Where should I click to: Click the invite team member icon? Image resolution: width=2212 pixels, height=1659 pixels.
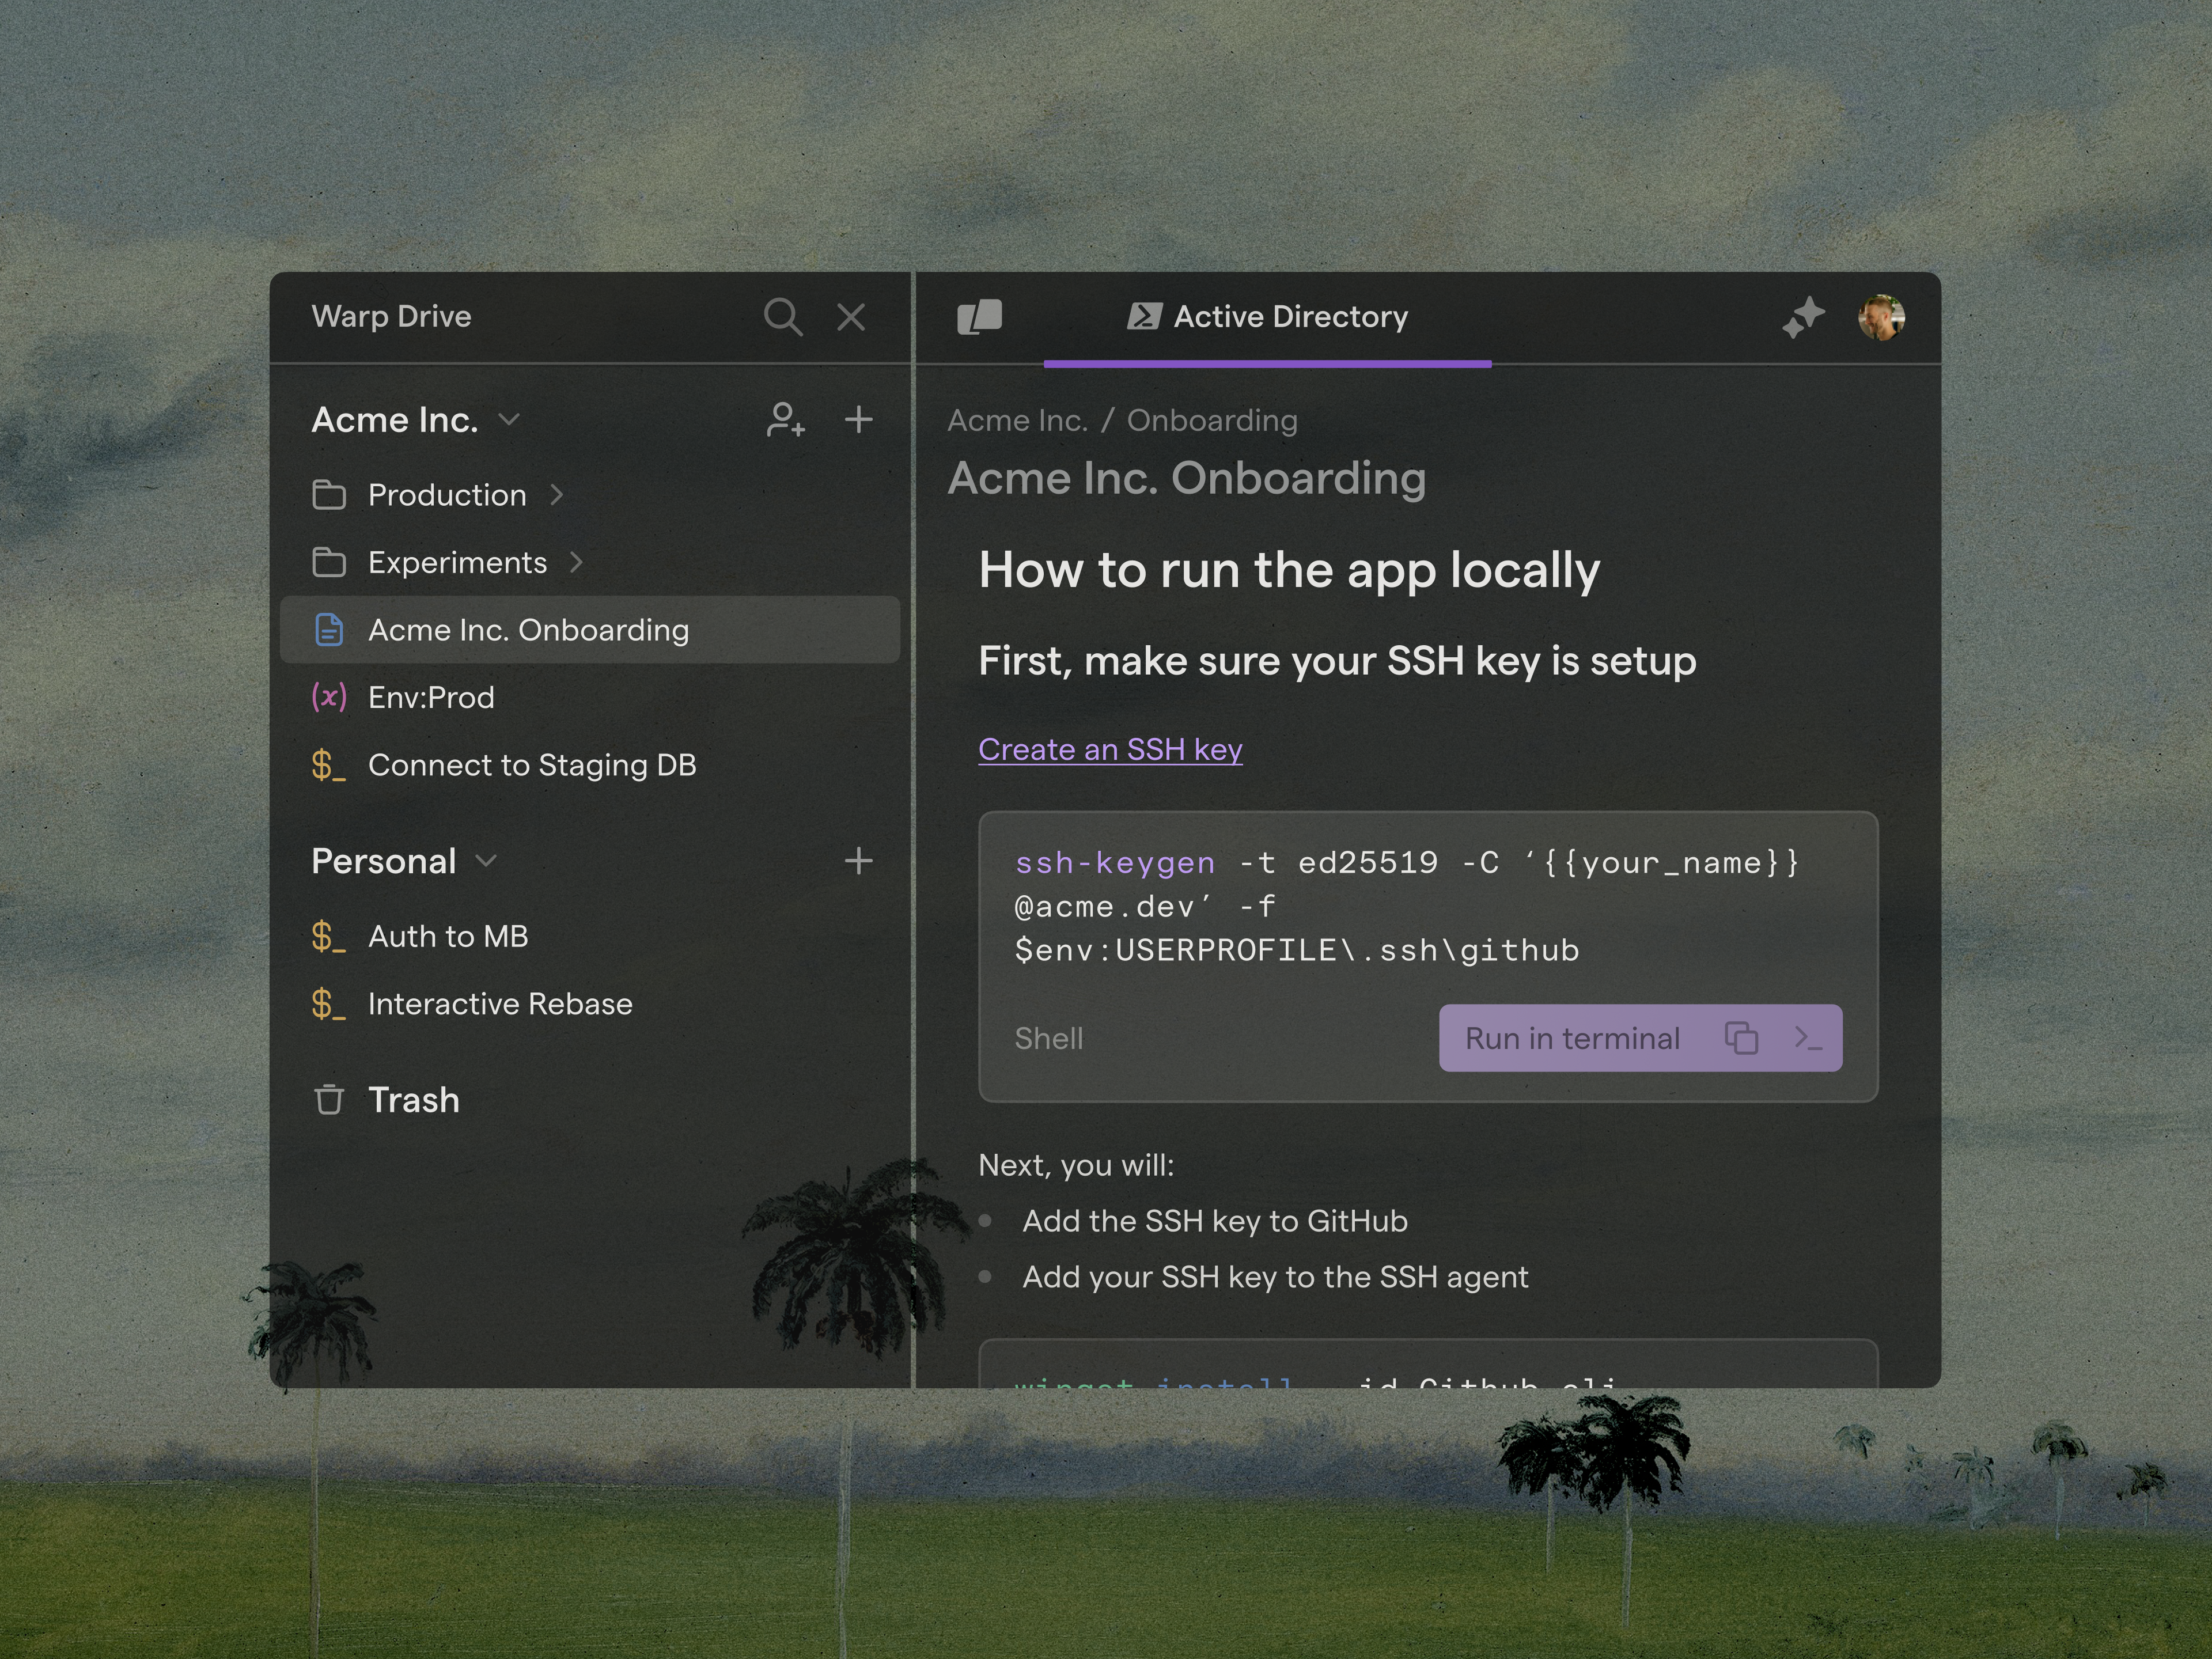coord(785,420)
